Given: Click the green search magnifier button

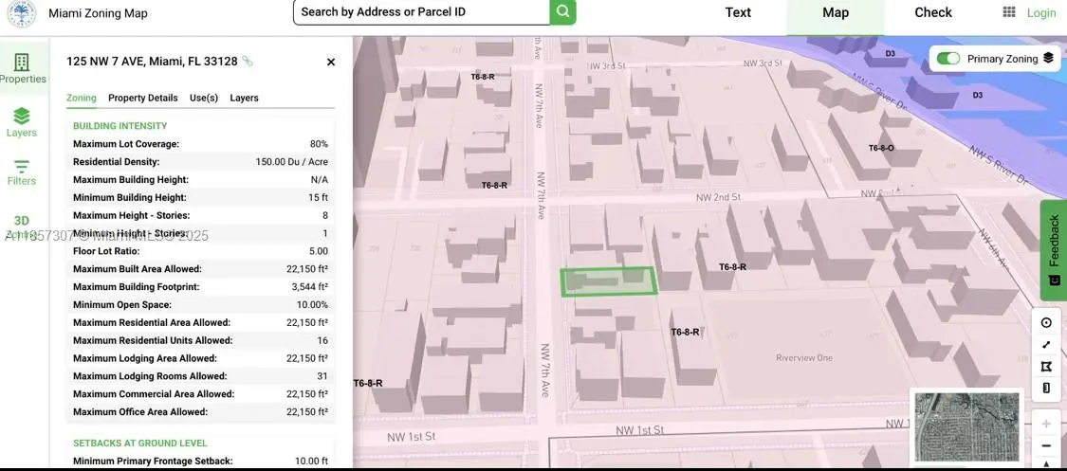Looking at the screenshot, I should [562, 12].
